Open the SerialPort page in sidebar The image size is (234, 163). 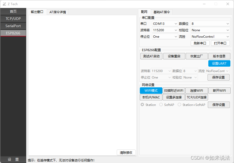pos(13,26)
